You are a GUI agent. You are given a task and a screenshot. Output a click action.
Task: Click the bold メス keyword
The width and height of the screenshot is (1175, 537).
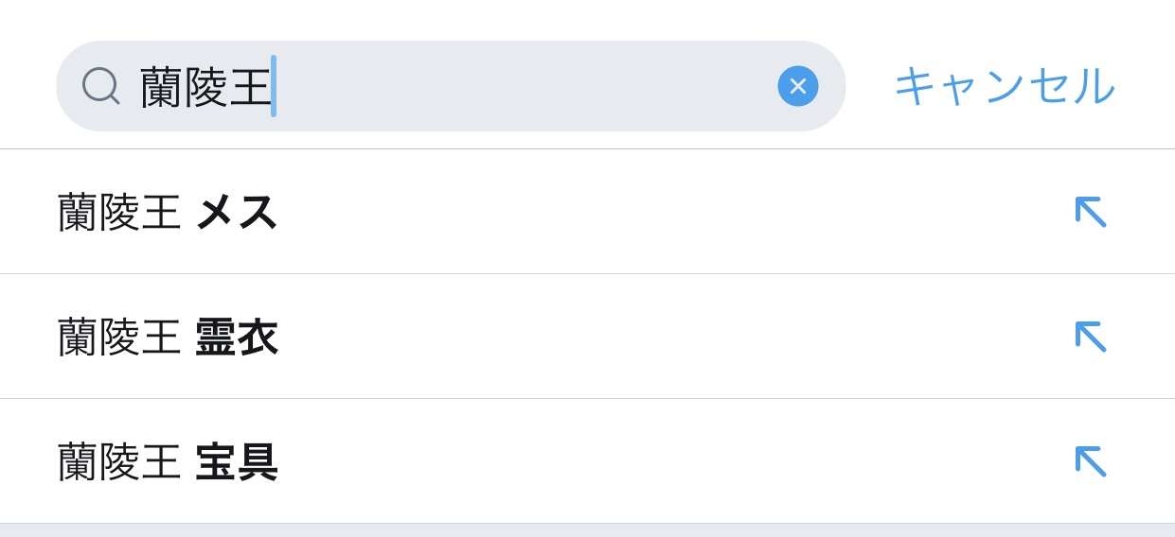[237, 212]
